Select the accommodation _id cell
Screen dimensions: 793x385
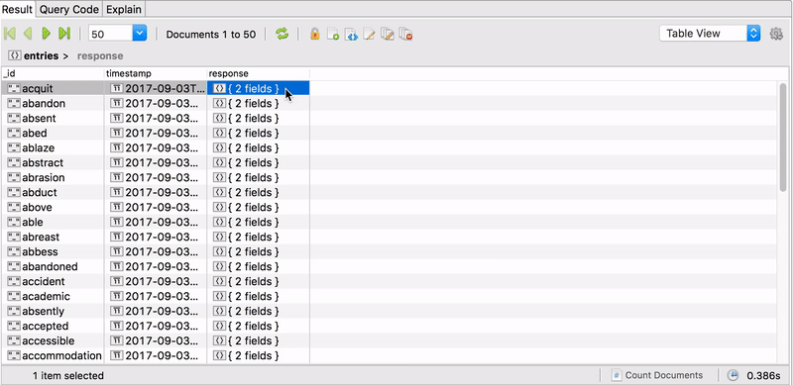[53, 355]
